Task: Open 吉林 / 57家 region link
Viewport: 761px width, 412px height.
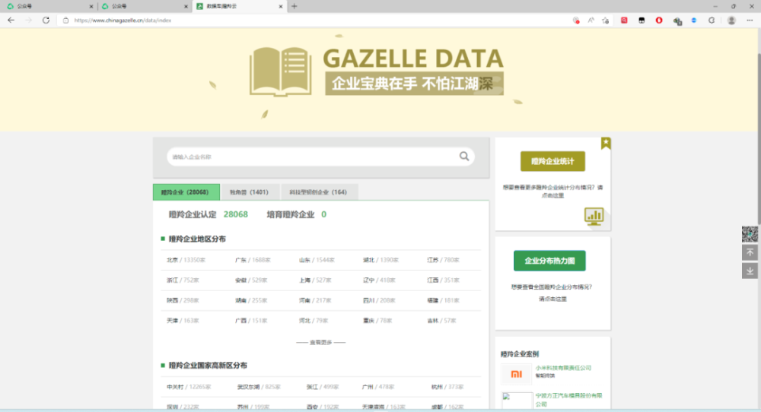Action: (x=441, y=320)
